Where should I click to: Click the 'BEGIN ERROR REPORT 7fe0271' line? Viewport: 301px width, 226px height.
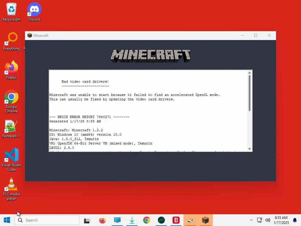[x=89, y=117]
